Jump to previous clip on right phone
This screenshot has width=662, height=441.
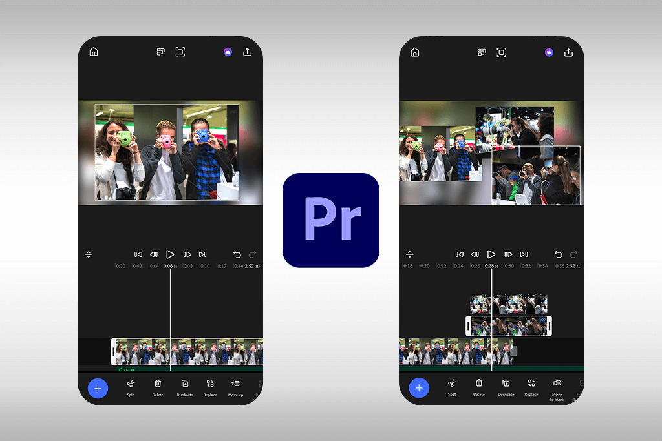click(460, 254)
